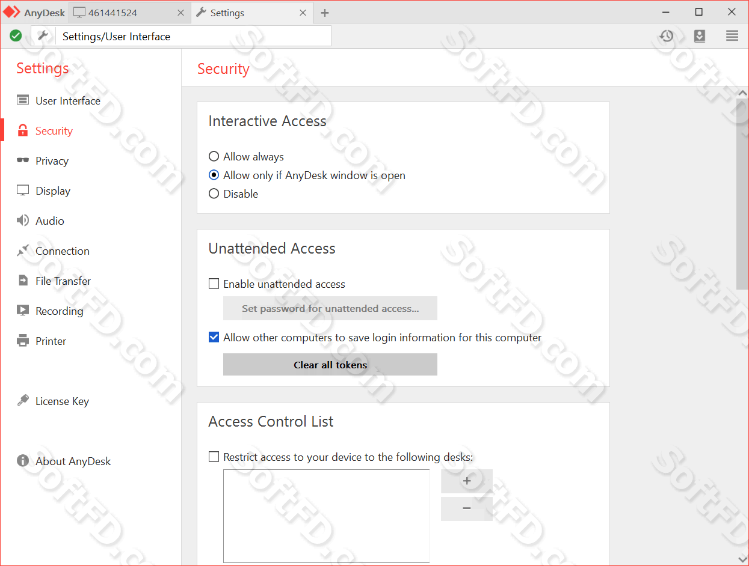Image resolution: width=749 pixels, height=566 pixels.
Task: Enable unattended access checkbox
Action: pyautogui.click(x=214, y=284)
